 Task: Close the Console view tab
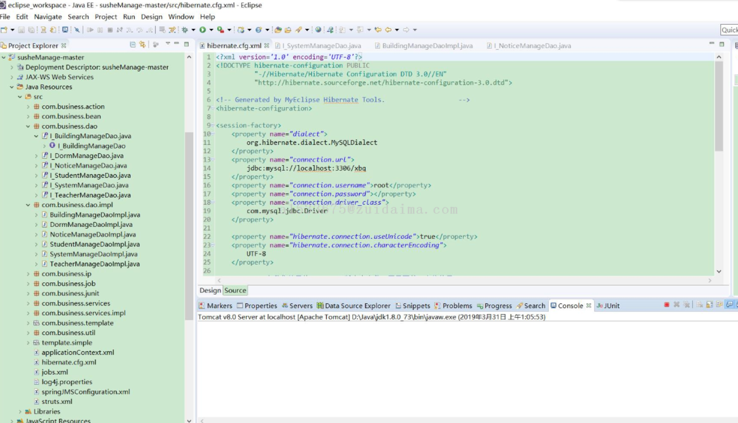tap(589, 305)
